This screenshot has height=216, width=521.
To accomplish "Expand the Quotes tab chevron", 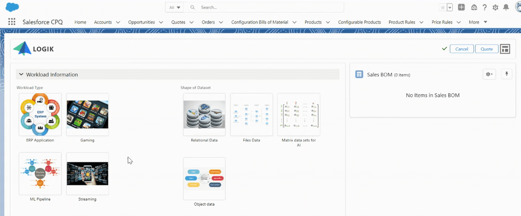I will tap(191, 22).
